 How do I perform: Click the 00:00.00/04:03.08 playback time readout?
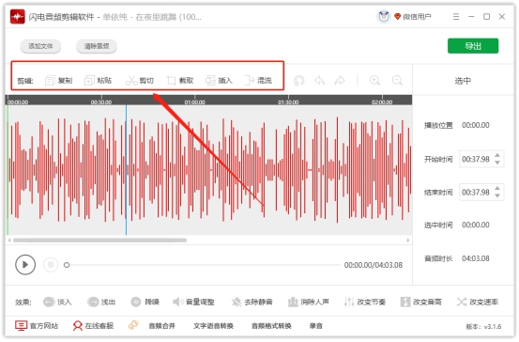tap(373, 265)
